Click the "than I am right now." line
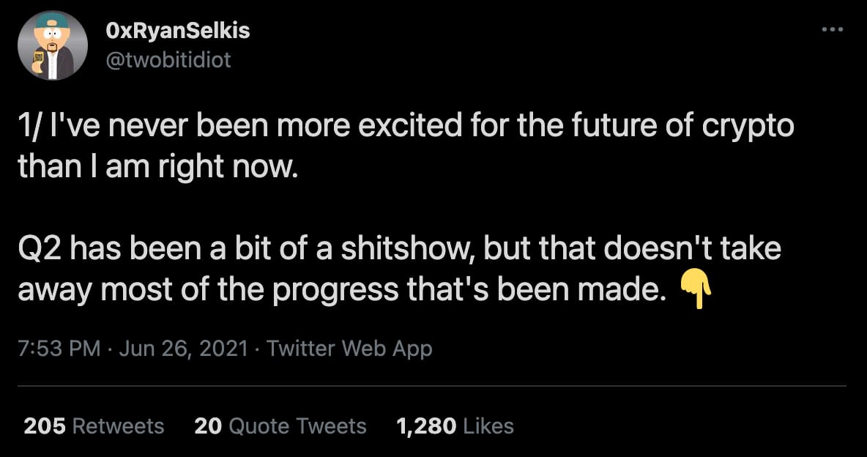The image size is (867, 457). (x=157, y=167)
